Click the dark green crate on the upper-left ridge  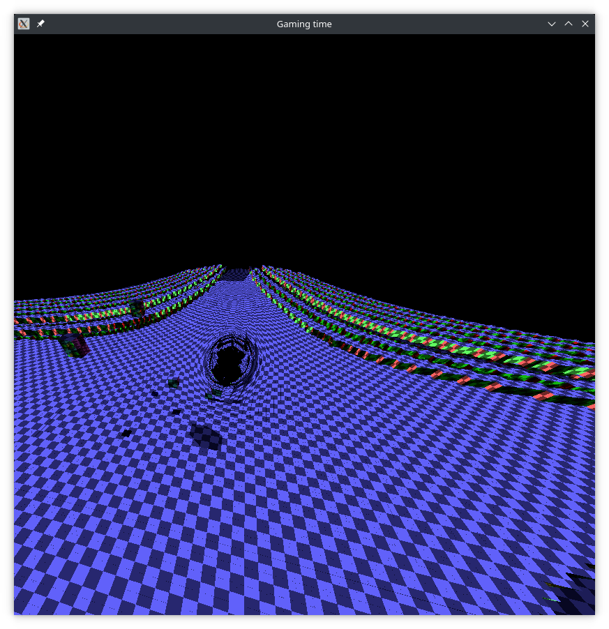tap(135, 308)
